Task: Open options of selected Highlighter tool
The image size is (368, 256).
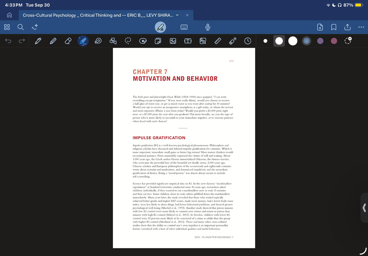Action: point(83,41)
